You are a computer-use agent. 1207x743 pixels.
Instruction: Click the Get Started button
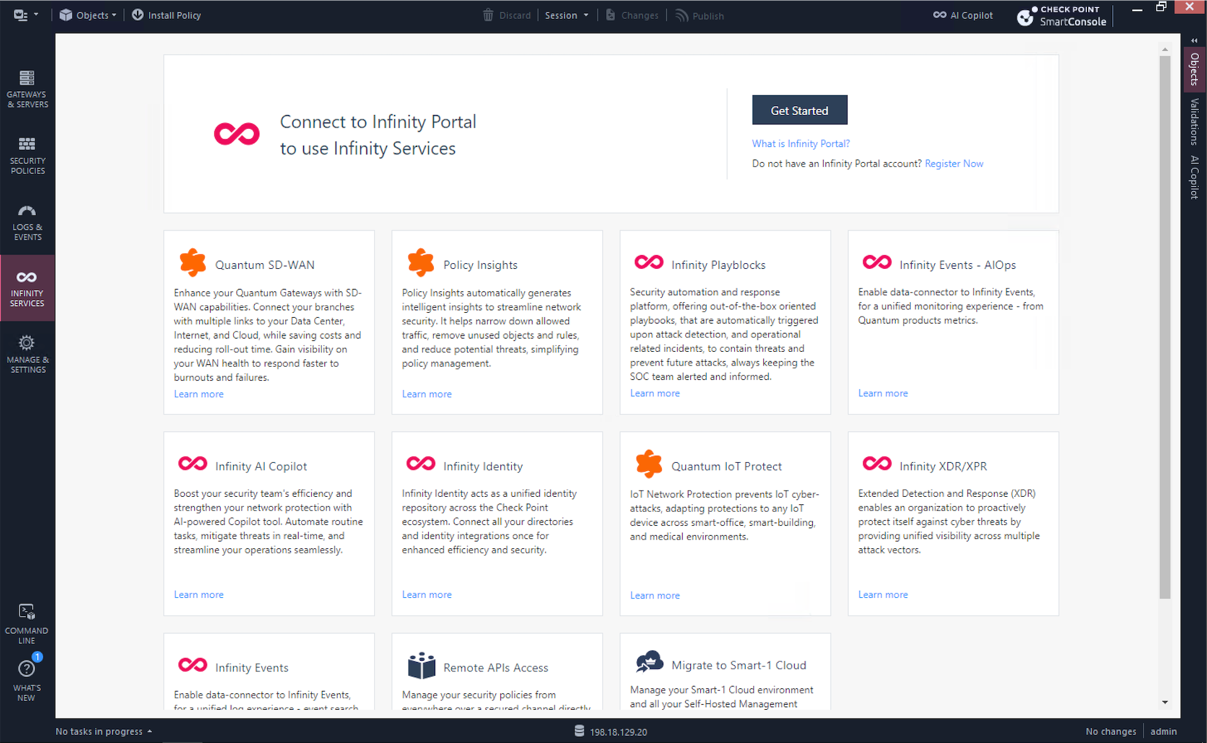tap(799, 111)
